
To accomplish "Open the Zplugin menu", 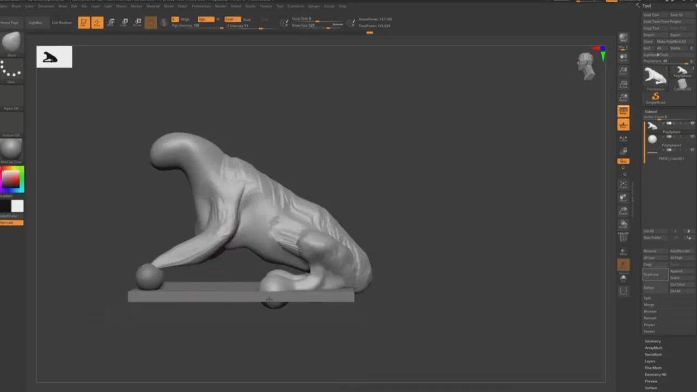I will (314, 6).
